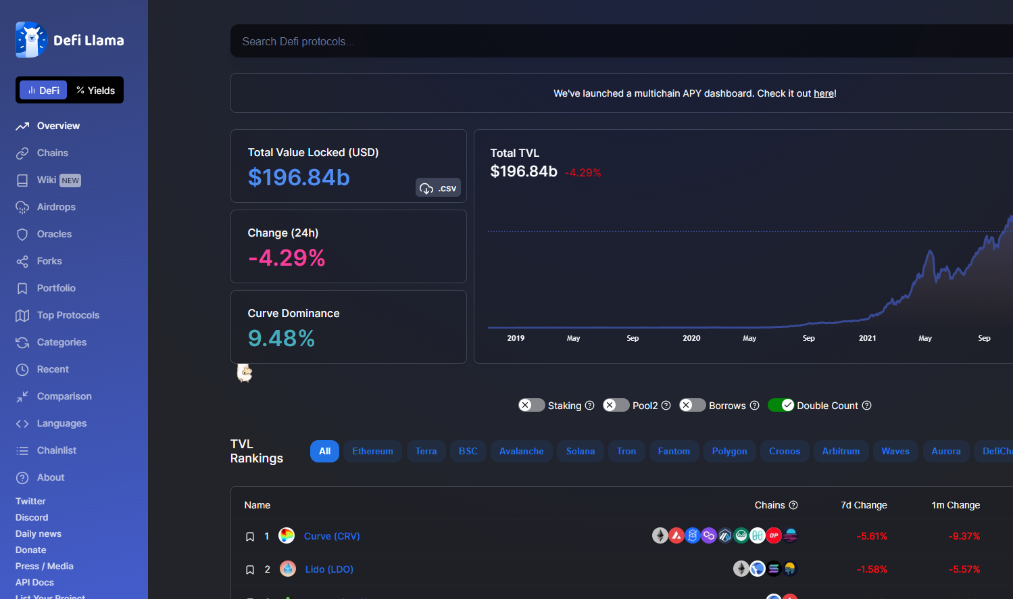Screen dimensions: 1013x599
Task: Open the Lido (LDO) protocol page
Action: click(x=329, y=569)
